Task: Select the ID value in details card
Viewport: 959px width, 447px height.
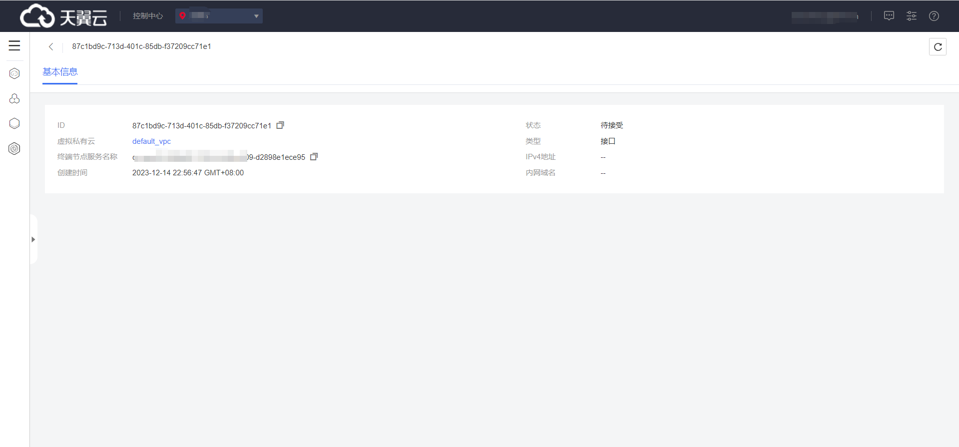Action: click(202, 125)
